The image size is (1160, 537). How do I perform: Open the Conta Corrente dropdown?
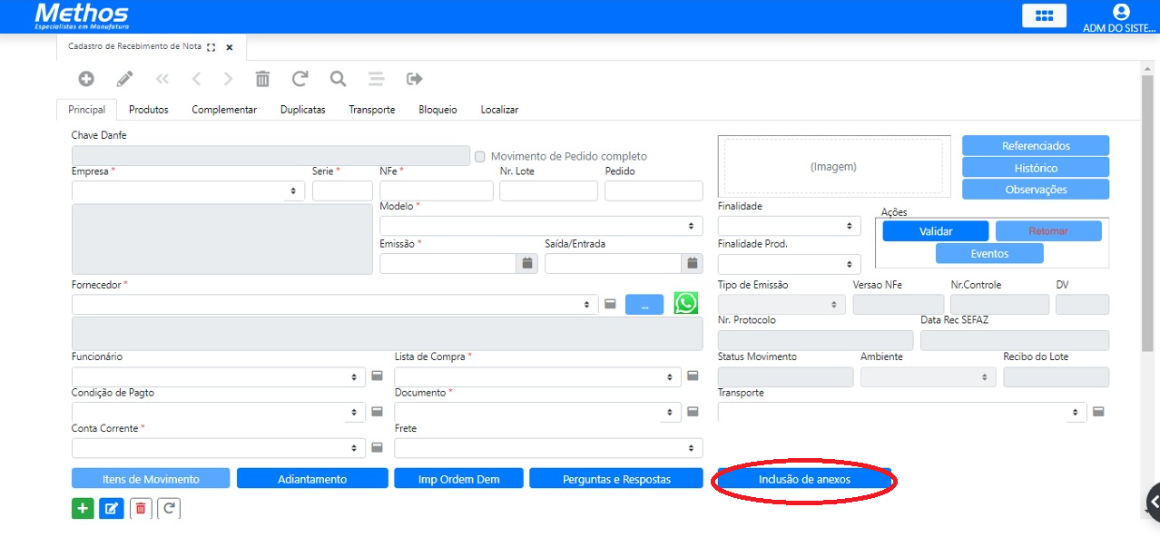[218, 448]
